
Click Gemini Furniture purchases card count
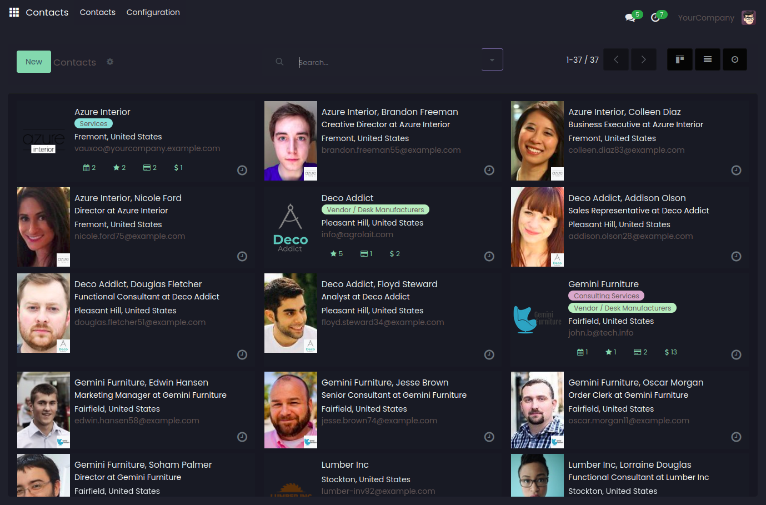pyautogui.click(x=640, y=352)
